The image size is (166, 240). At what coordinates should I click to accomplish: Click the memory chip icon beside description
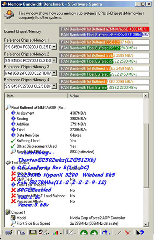pyautogui.click(x=9, y=15)
